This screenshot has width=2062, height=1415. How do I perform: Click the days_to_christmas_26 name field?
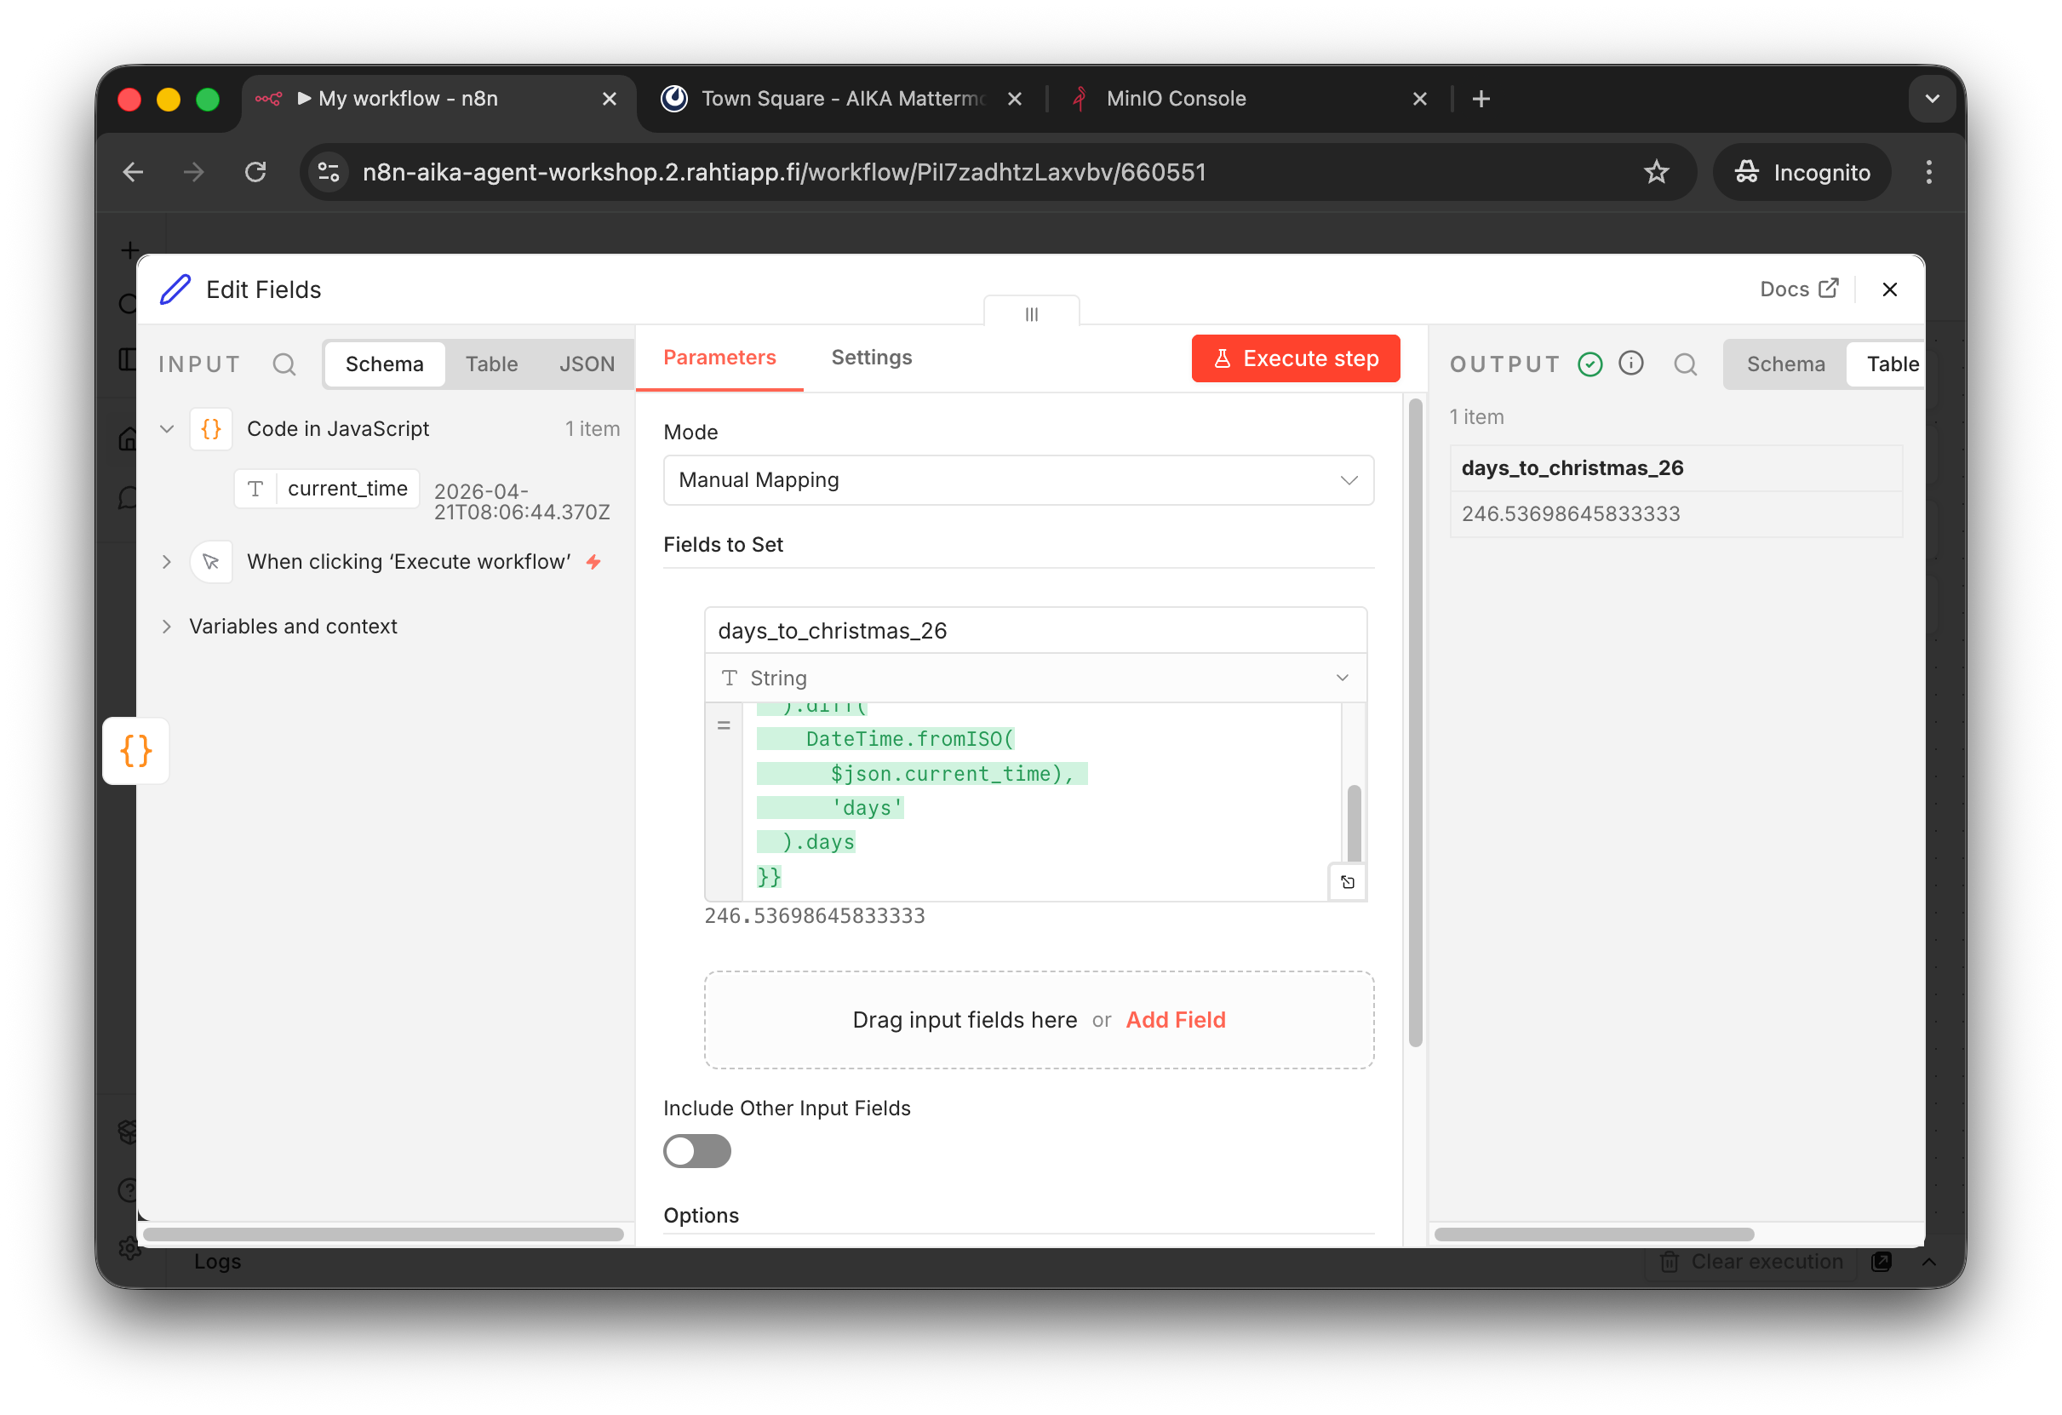(1034, 631)
